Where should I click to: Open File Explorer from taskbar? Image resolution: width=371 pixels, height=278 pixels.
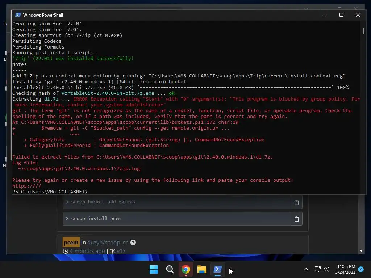point(201,269)
